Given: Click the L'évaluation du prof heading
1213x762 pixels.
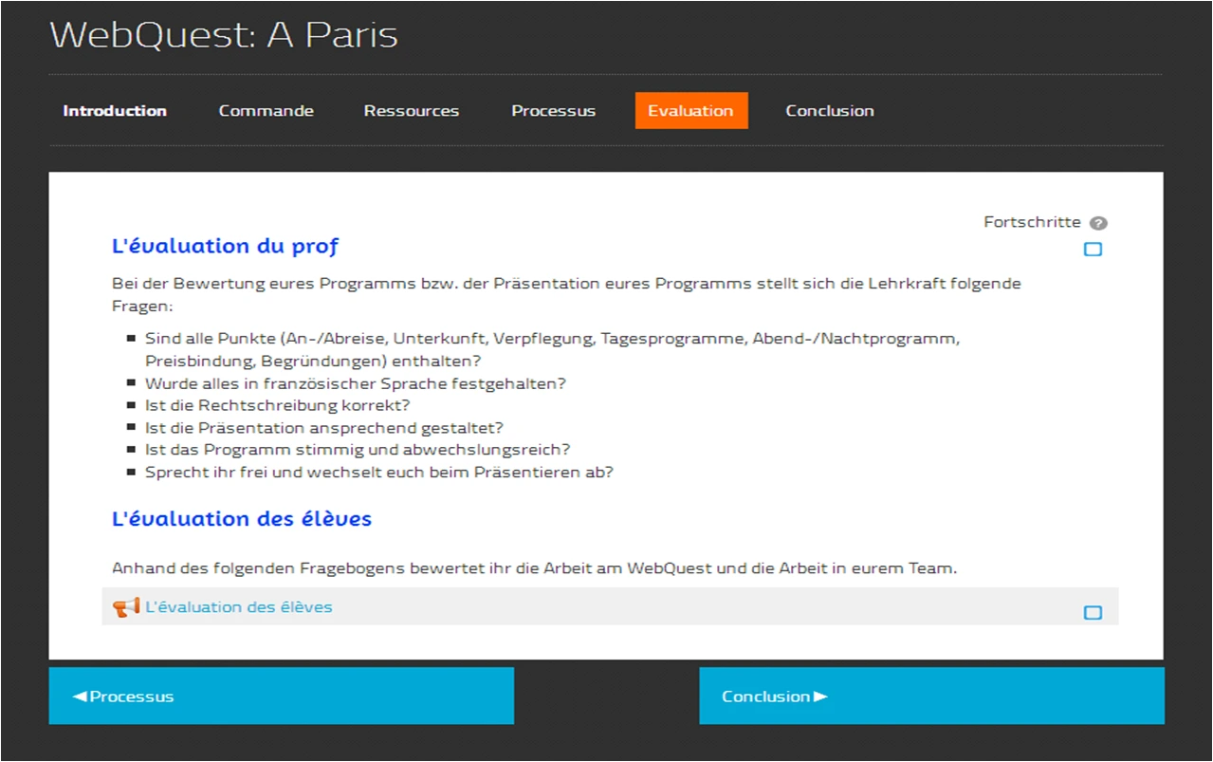Looking at the screenshot, I should point(225,246).
